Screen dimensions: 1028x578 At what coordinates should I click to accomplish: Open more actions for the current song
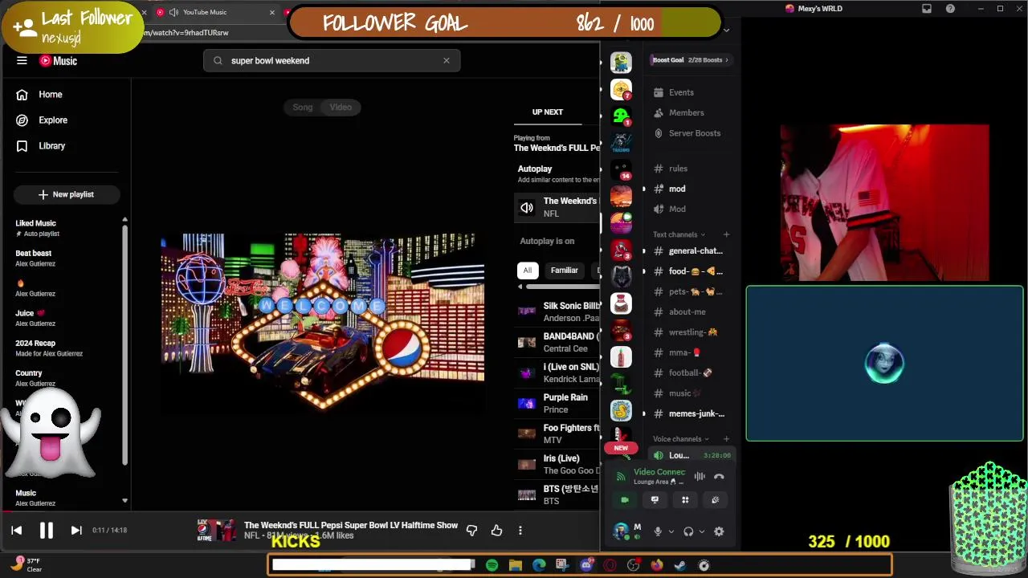[520, 530]
